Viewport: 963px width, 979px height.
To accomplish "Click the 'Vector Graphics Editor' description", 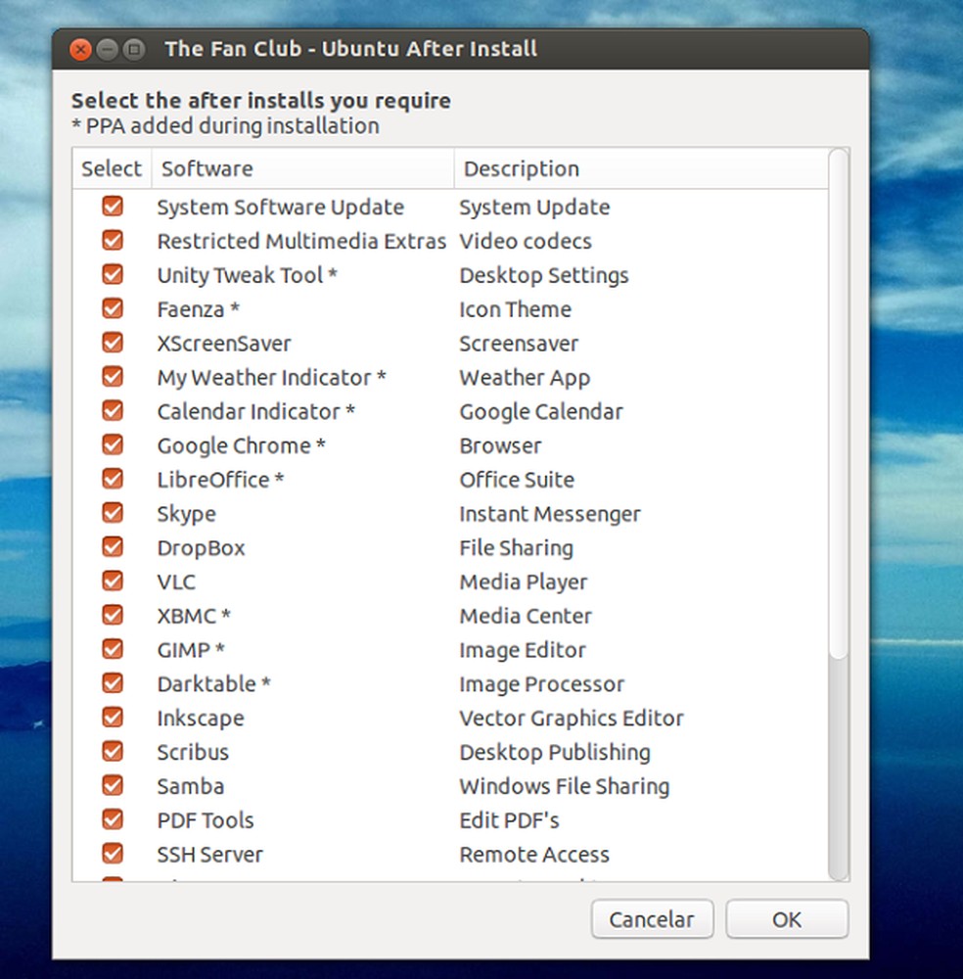I will pos(572,719).
